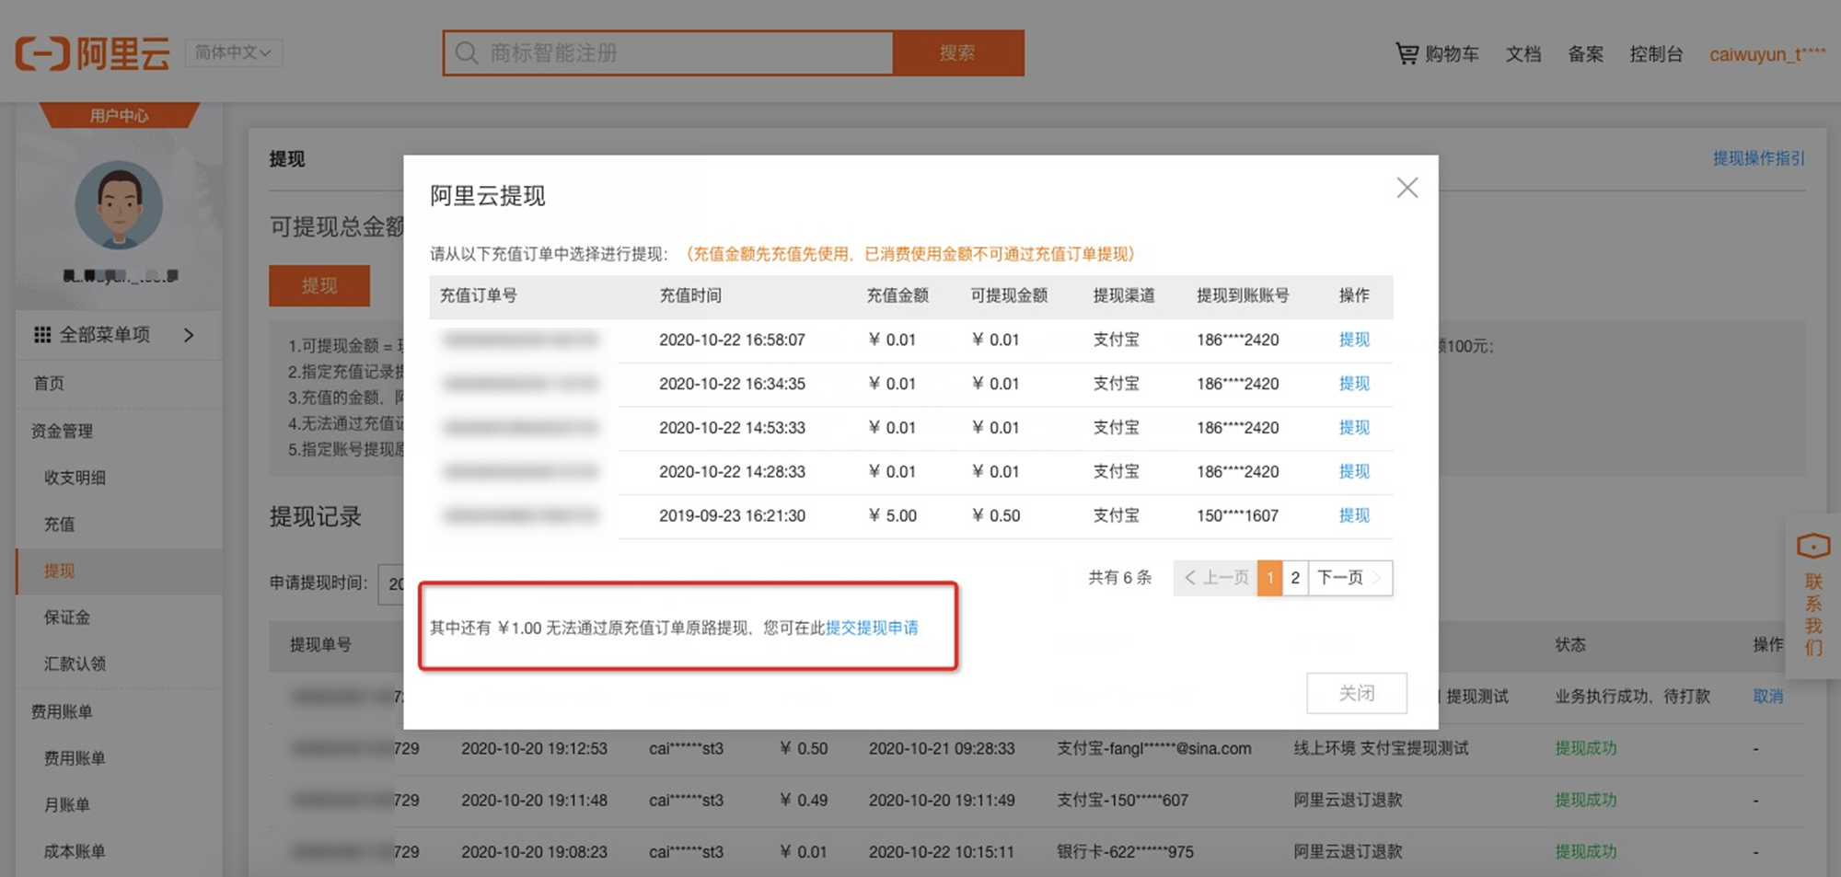The image size is (1841, 877).
Task: Click 提现 for the 16:34:35 order
Action: pos(1354,384)
